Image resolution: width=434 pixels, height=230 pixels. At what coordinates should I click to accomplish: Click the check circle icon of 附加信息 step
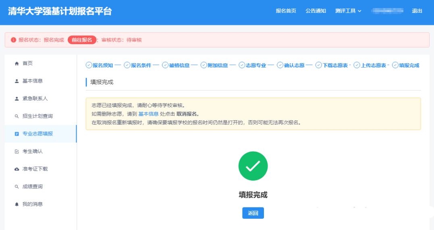[204, 65]
